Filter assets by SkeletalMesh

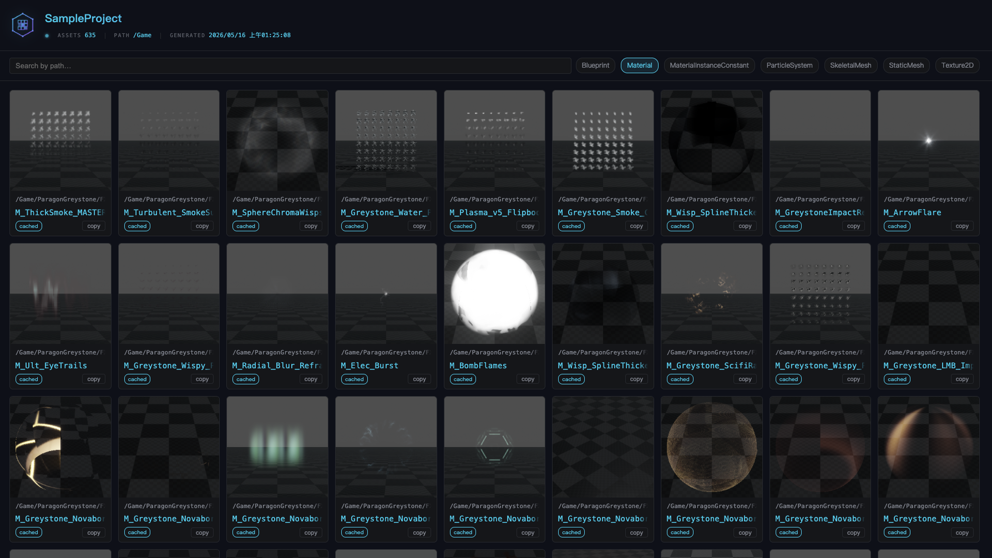click(850, 65)
